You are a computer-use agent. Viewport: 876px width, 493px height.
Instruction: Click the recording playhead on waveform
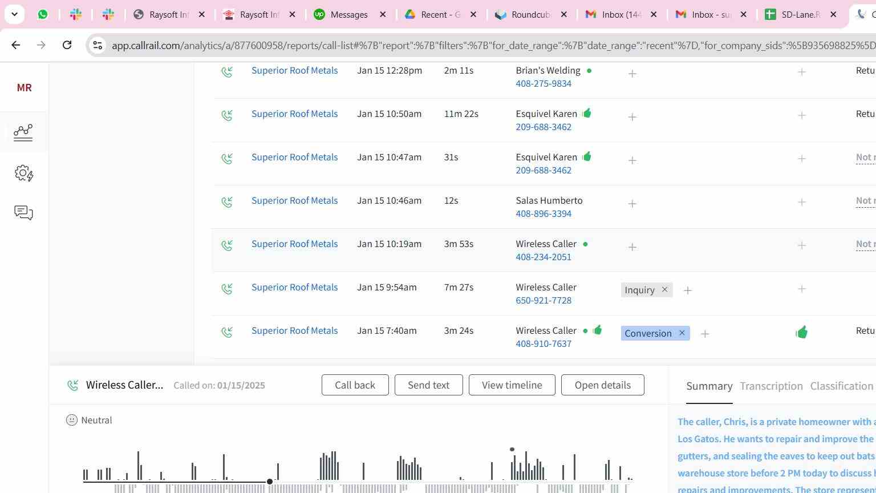tap(270, 482)
